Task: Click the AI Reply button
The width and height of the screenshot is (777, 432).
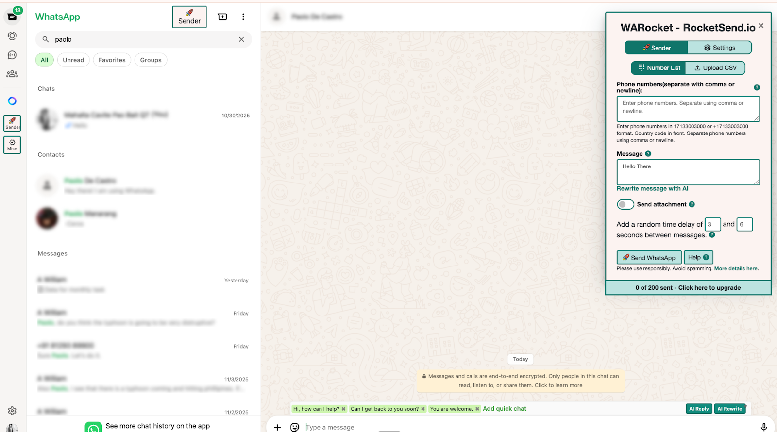Action: pyautogui.click(x=699, y=409)
